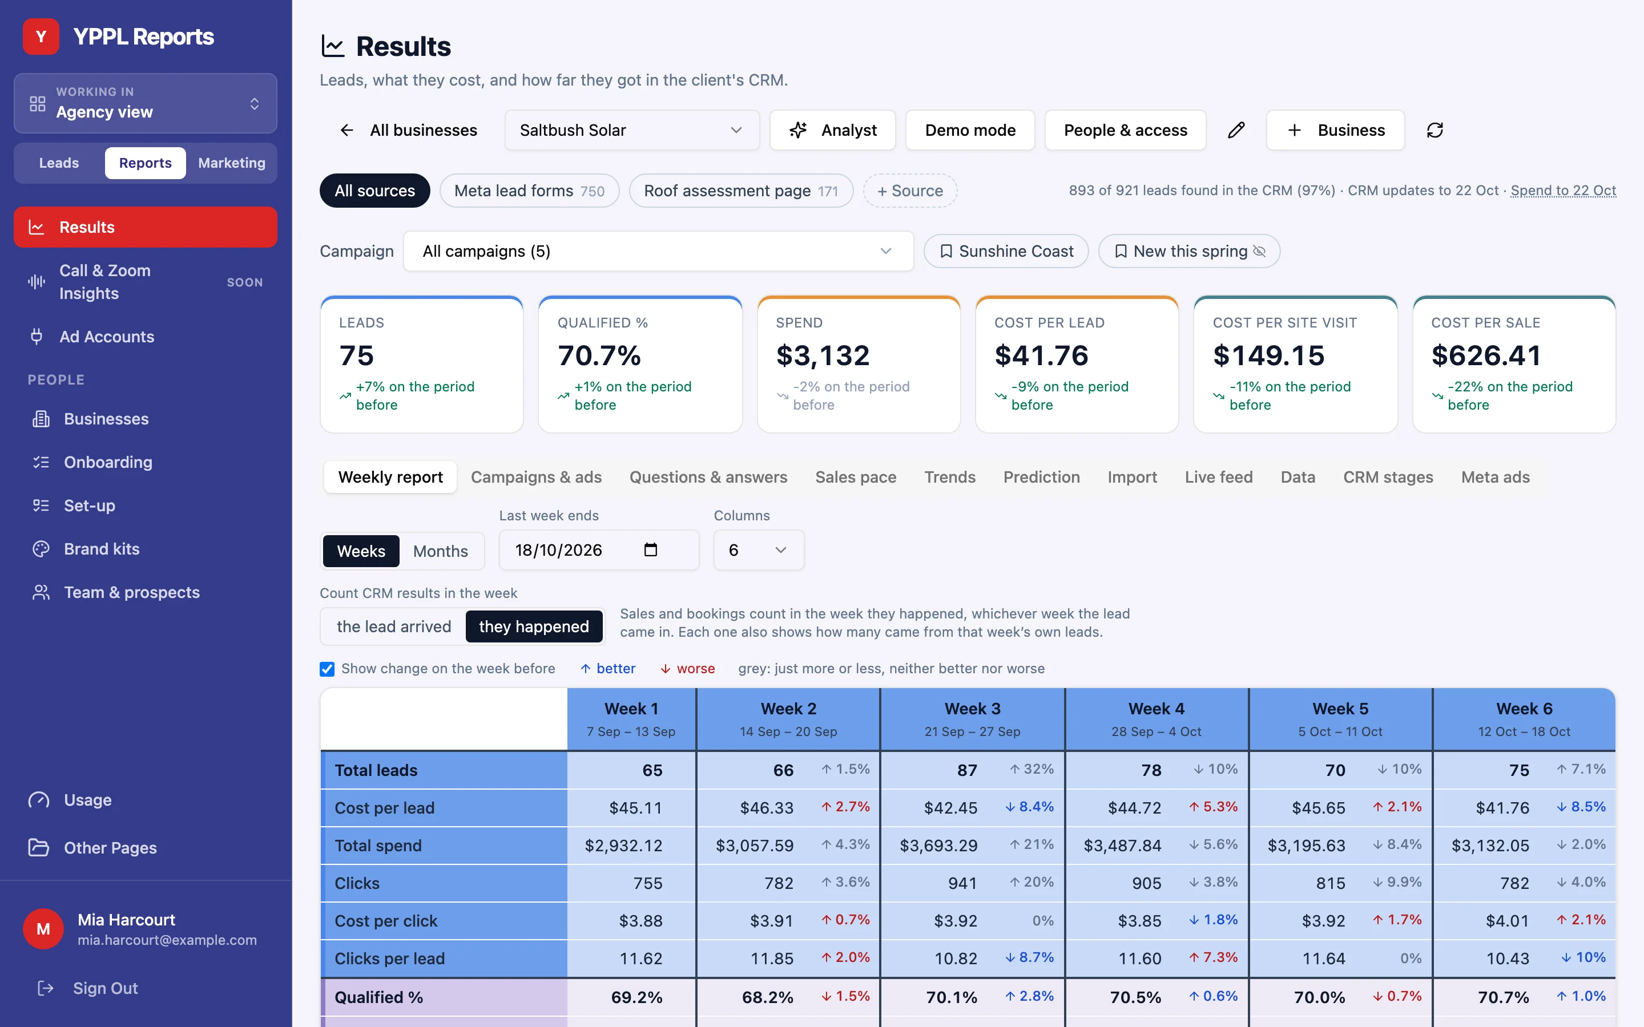
Task: Click the refresh icon next to Business
Action: tap(1435, 131)
